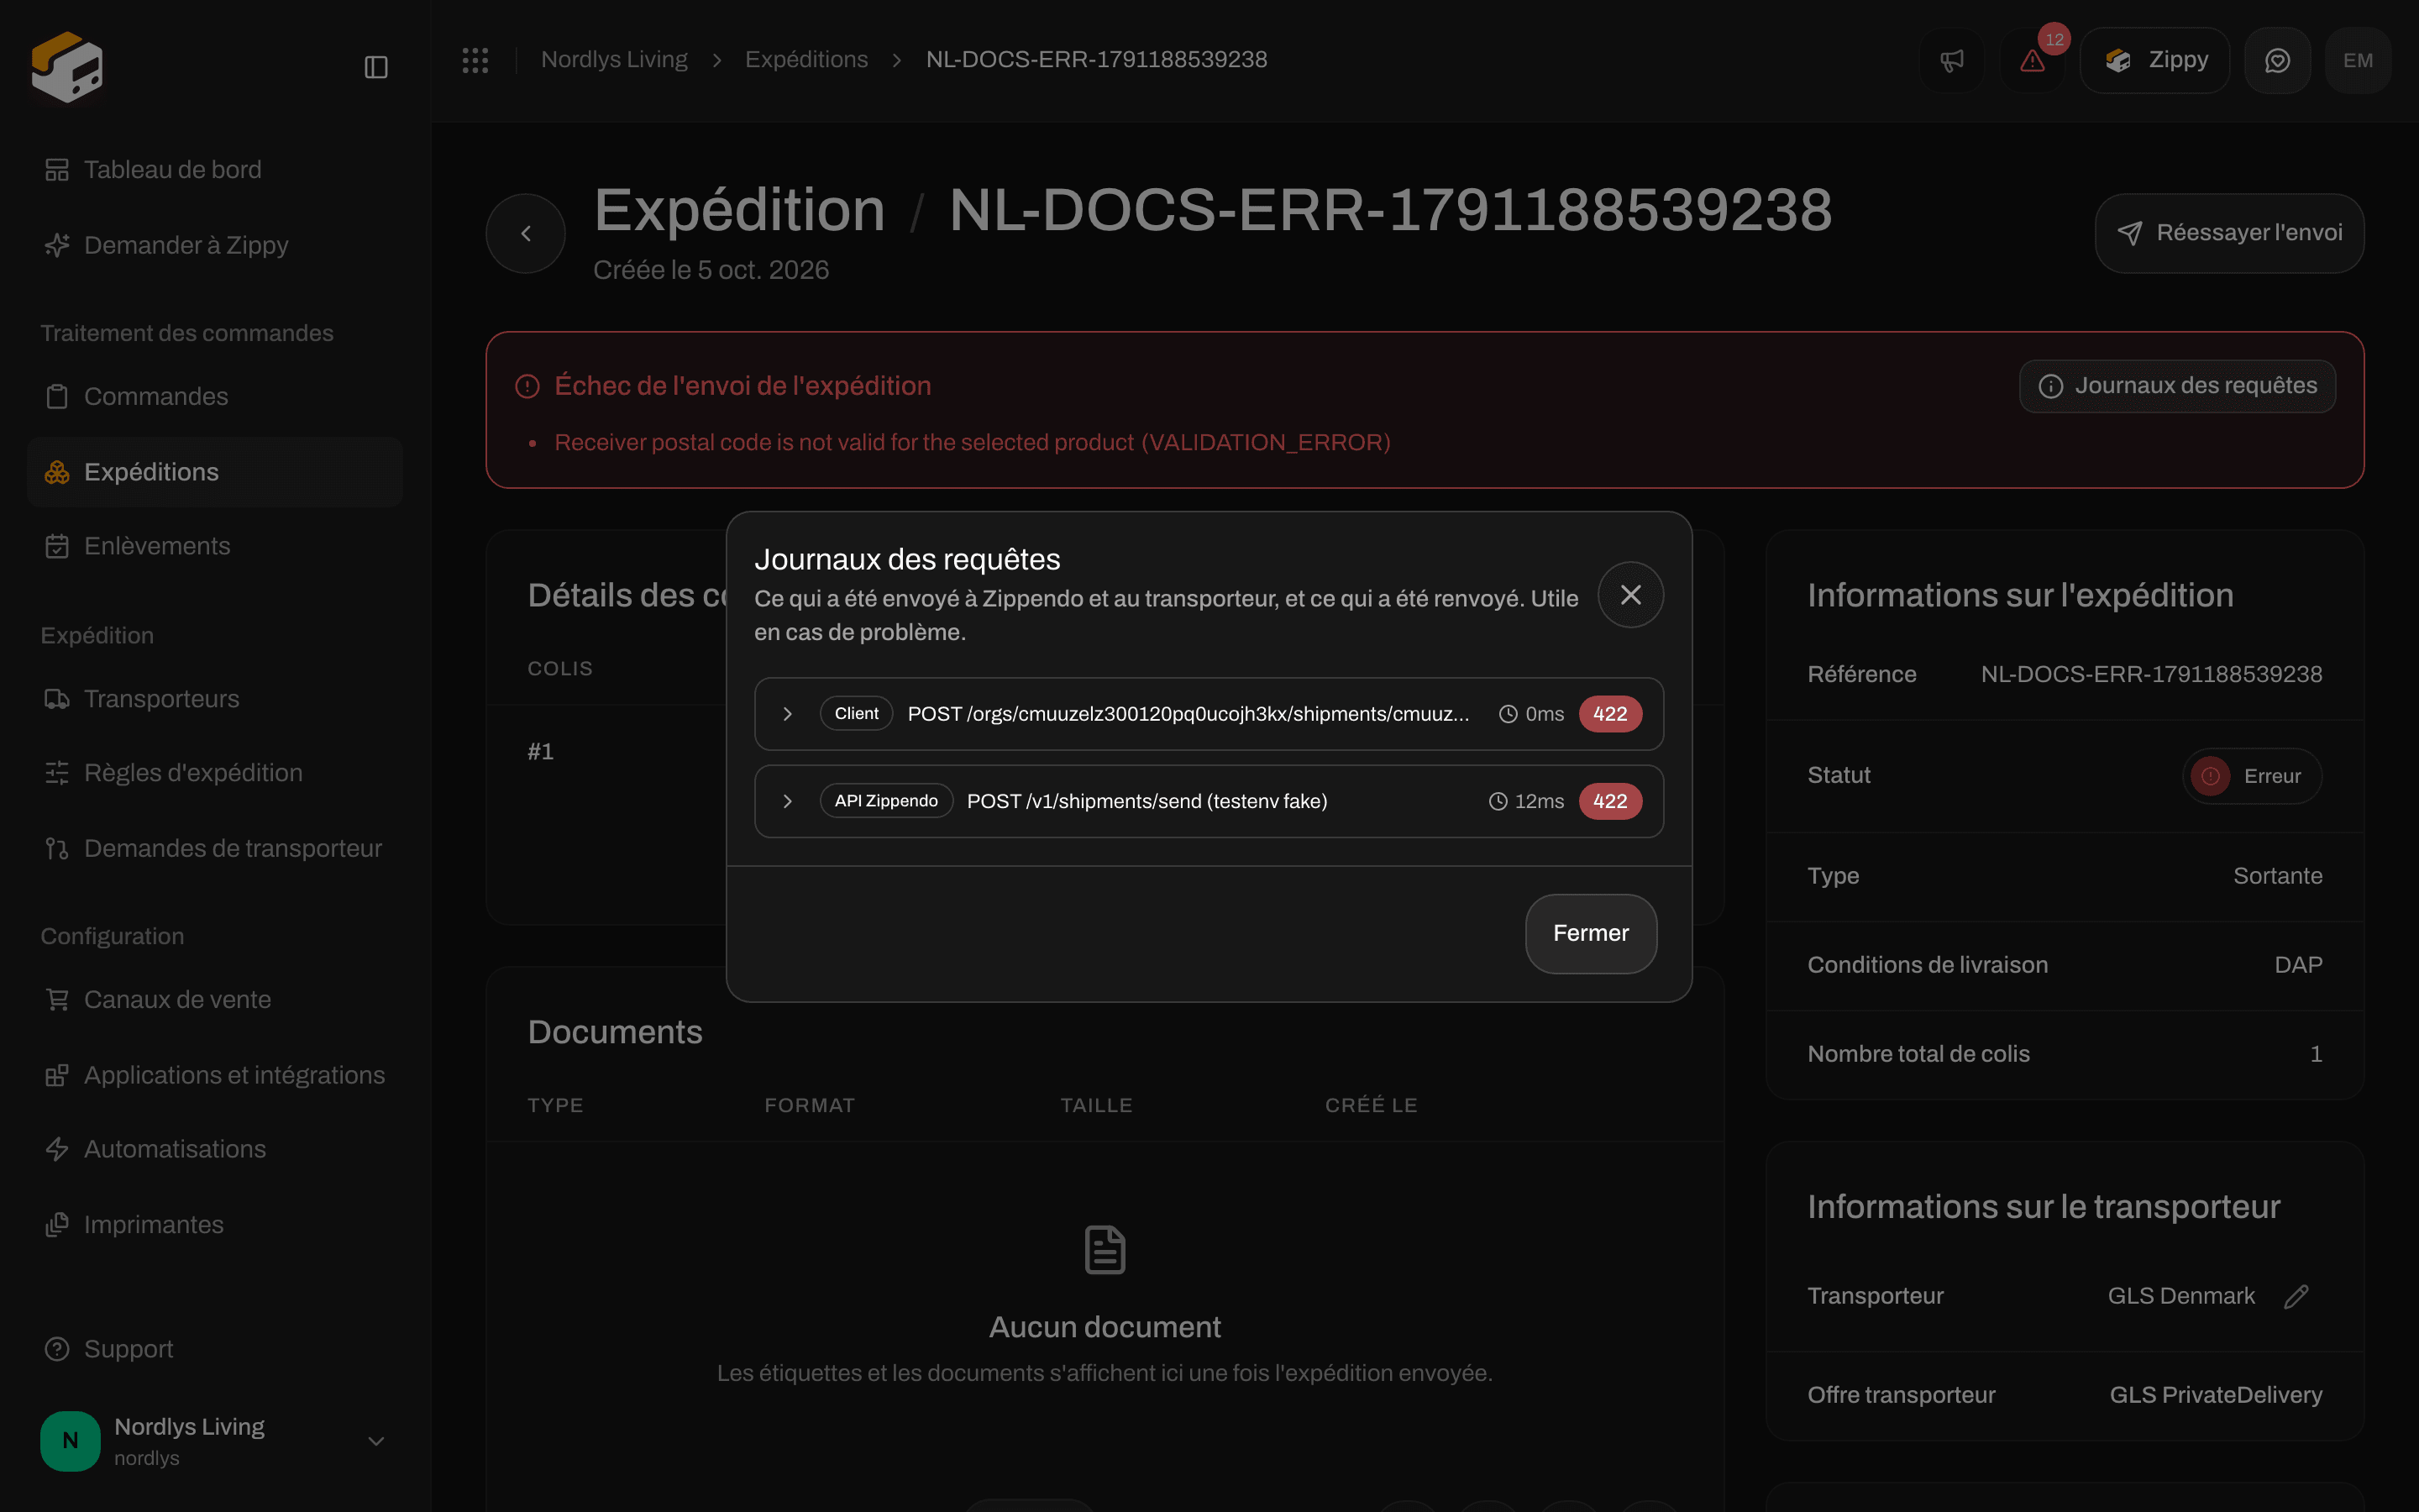Open Demander à Zippy in sidebar
This screenshot has width=2419, height=1512.
pyautogui.click(x=214, y=245)
